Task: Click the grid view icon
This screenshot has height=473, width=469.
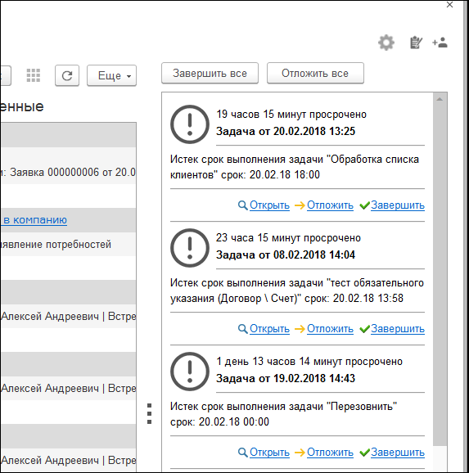Action: (34, 75)
